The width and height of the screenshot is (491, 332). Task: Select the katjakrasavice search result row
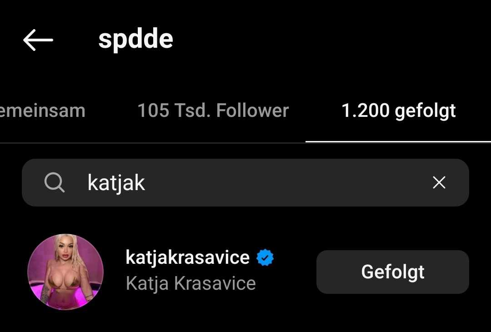point(245,272)
